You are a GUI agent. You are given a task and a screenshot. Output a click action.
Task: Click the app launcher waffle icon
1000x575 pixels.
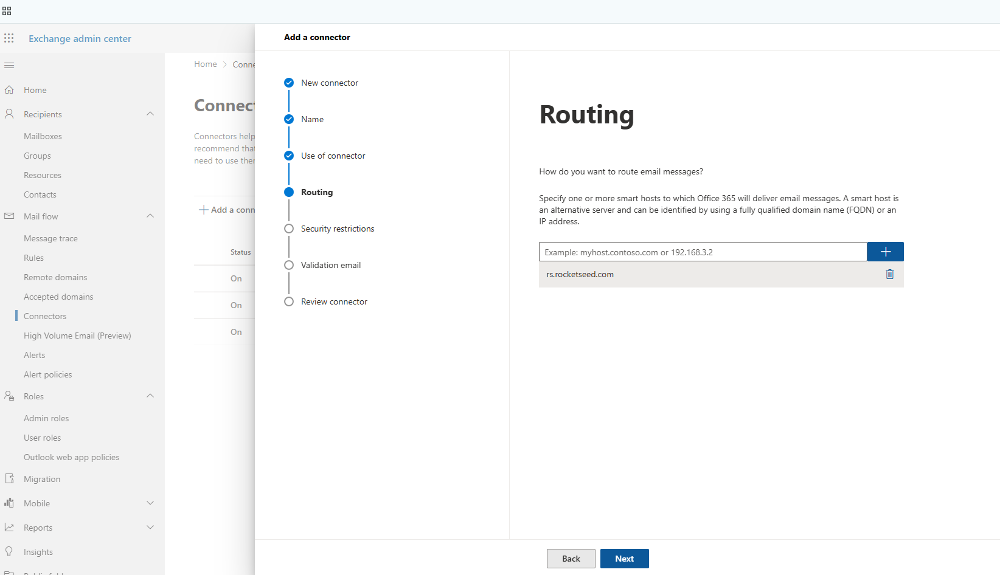(9, 38)
